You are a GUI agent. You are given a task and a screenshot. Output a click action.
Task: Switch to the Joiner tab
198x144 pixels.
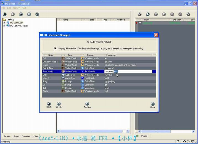(x=35, y=136)
